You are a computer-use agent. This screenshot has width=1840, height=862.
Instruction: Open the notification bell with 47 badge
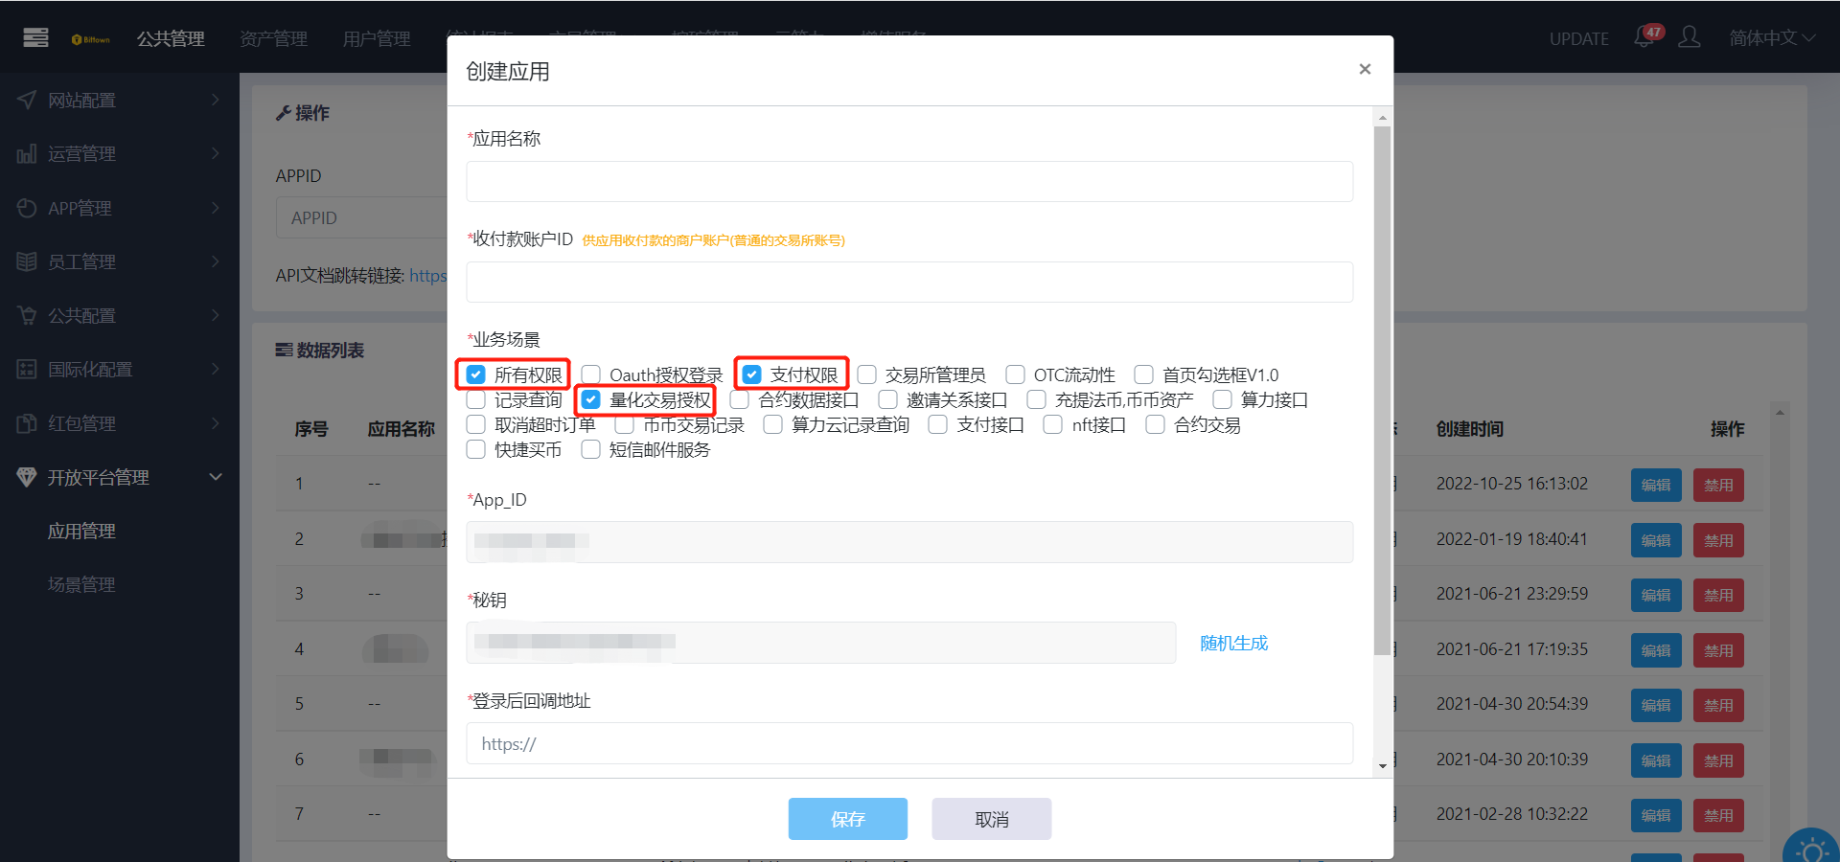(x=1646, y=36)
